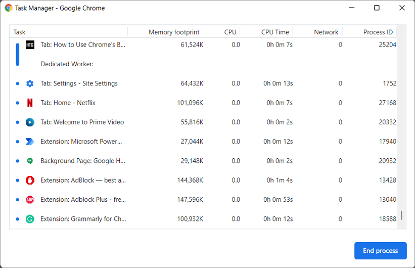
Task: Click the Prime Video play icon
Action: (x=30, y=122)
